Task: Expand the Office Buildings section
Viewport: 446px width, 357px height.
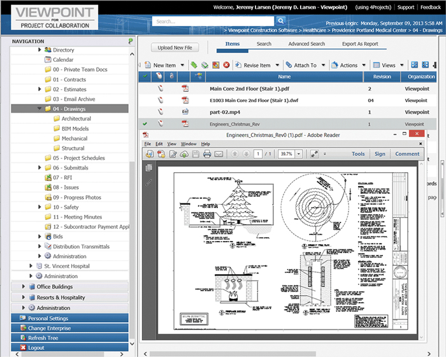Action: tap(24, 286)
